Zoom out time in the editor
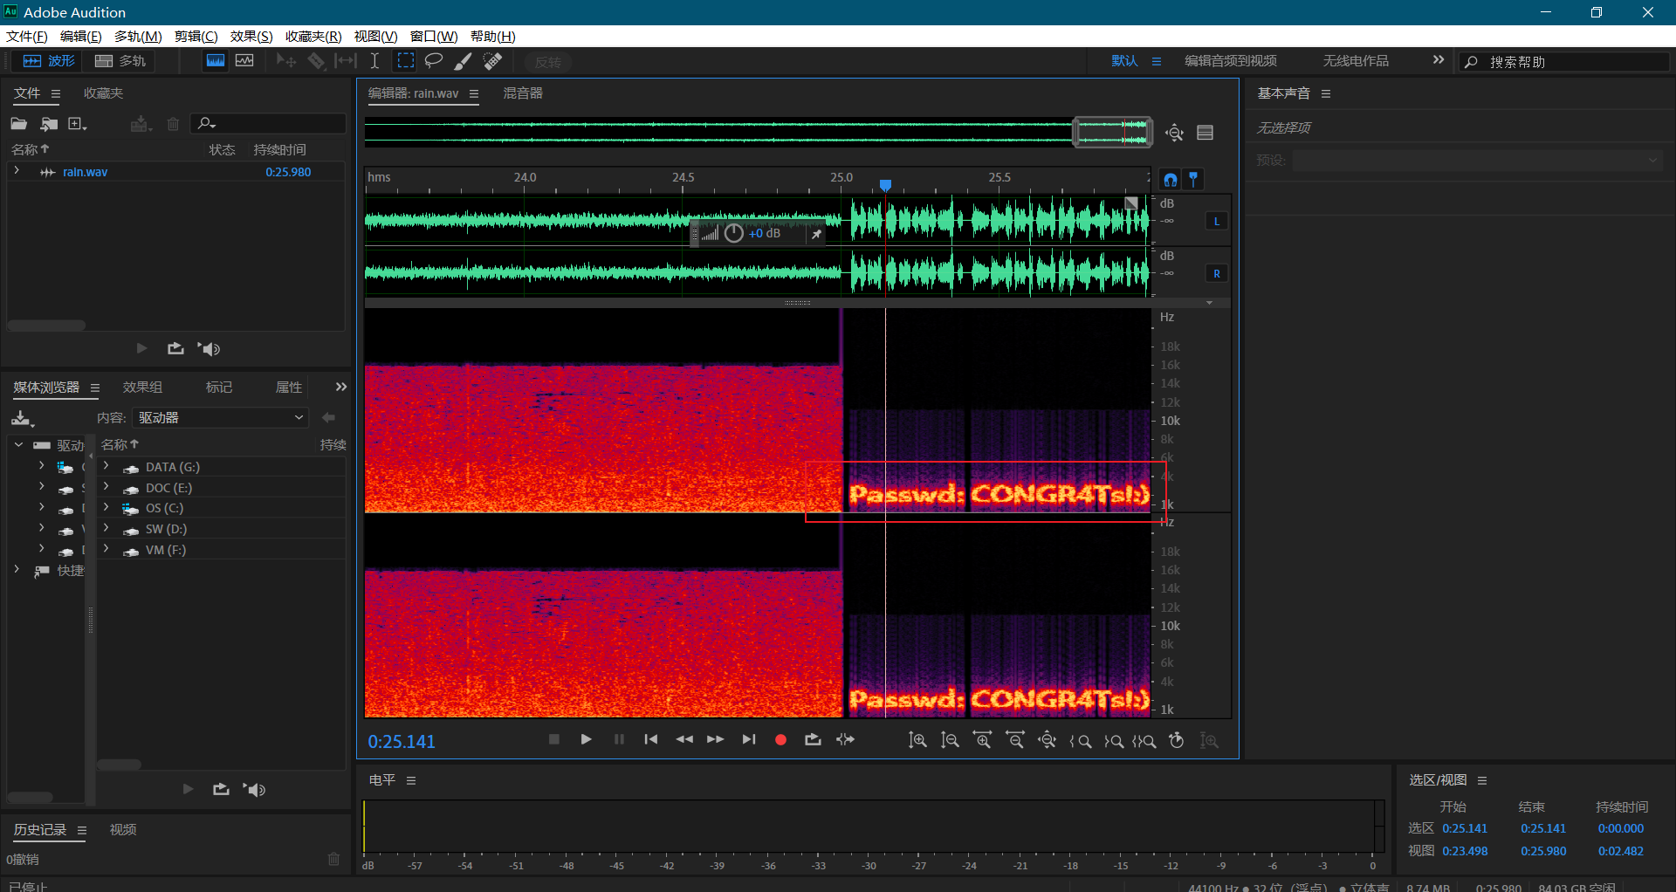The image size is (1676, 892). tap(1015, 740)
